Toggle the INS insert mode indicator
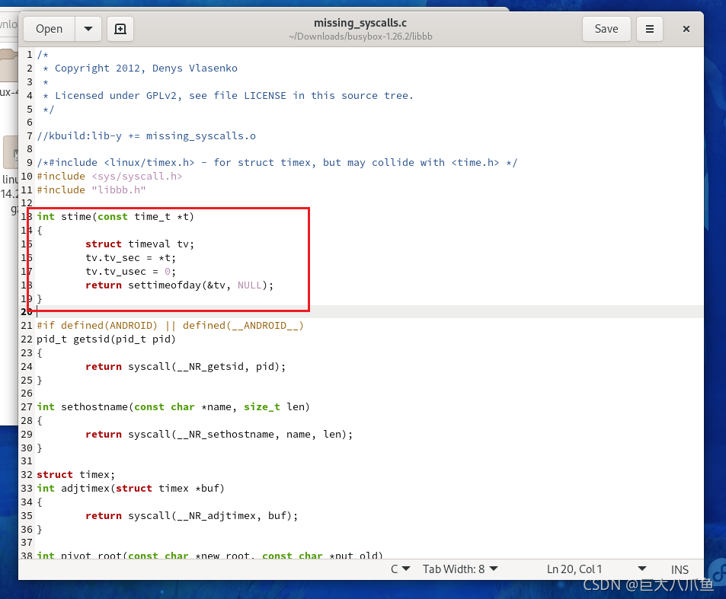This screenshot has width=726, height=599. [680, 569]
